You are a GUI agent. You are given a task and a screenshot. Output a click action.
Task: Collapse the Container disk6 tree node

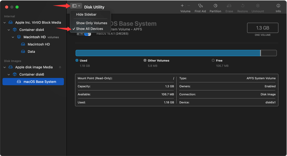point(9,74)
